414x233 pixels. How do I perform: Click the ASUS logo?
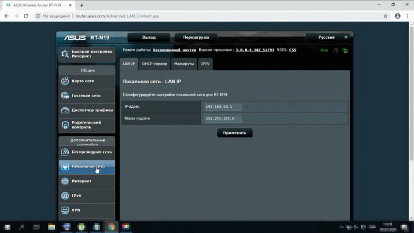point(75,38)
